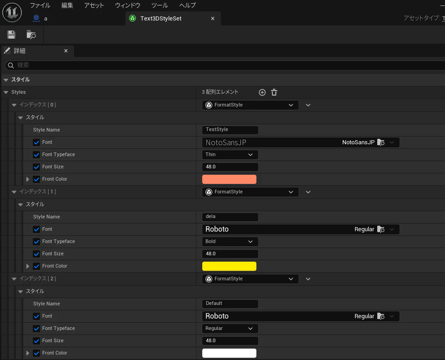Image resolution: width=445 pixels, height=360 pixels.
Task: Save the asset with the floppy disk icon
Action: pos(11,35)
